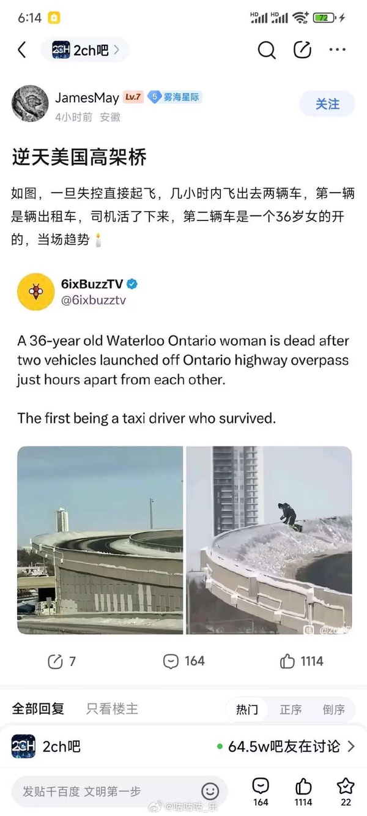367x816 pixels.
Task: Open the emoji smiley picker
Action: point(210,791)
